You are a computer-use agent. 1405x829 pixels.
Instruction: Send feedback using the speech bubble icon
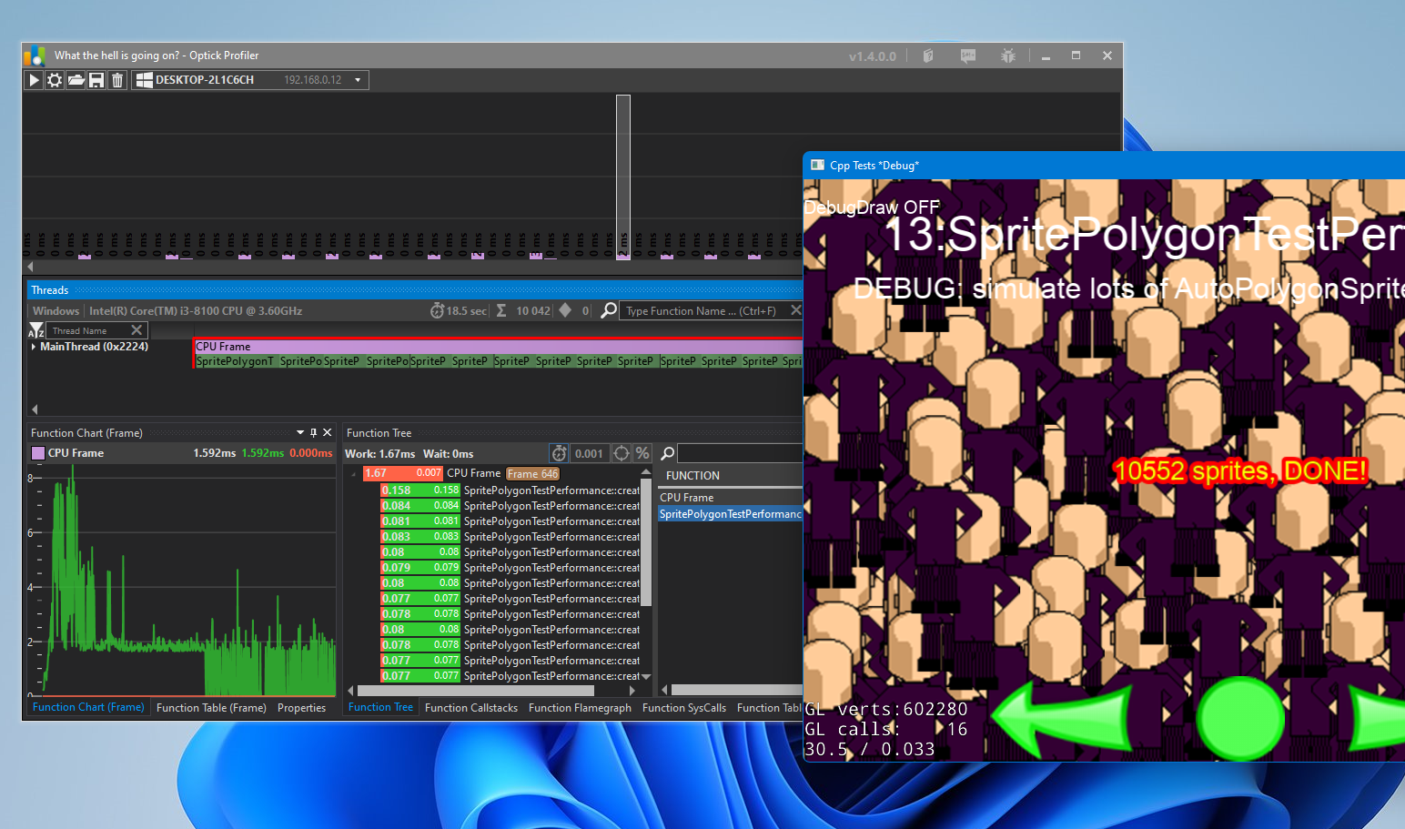pyautogui.click(x=968, y=56)
